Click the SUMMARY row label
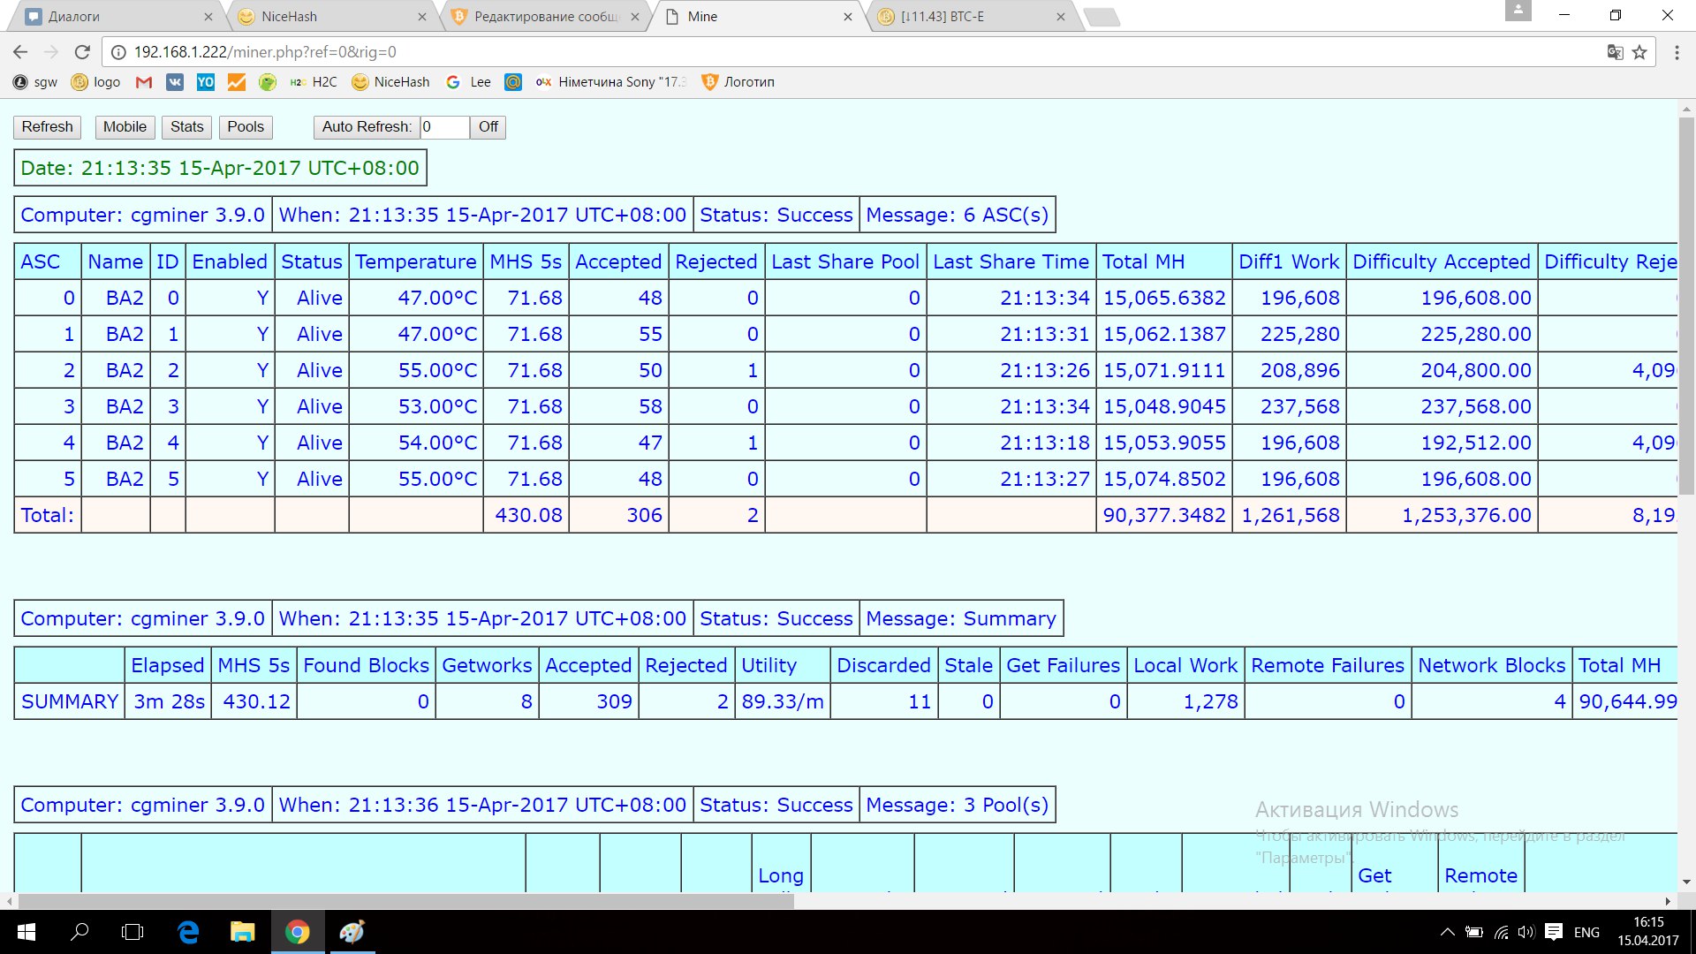This screenshot has width=1696, height=954. 70,702
